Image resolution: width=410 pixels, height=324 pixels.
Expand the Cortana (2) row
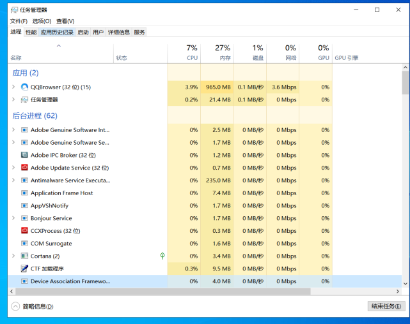coord(13,256)
